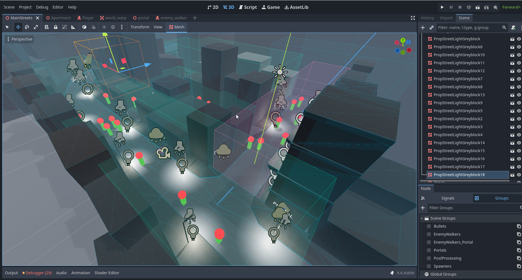Toggle Use Snap magnet icon

click(93, 27)
